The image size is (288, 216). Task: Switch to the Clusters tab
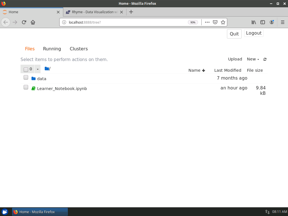click(x=79, y=49)
